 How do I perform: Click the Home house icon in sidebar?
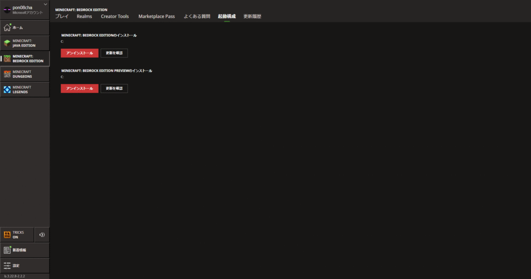pos(7,27)
